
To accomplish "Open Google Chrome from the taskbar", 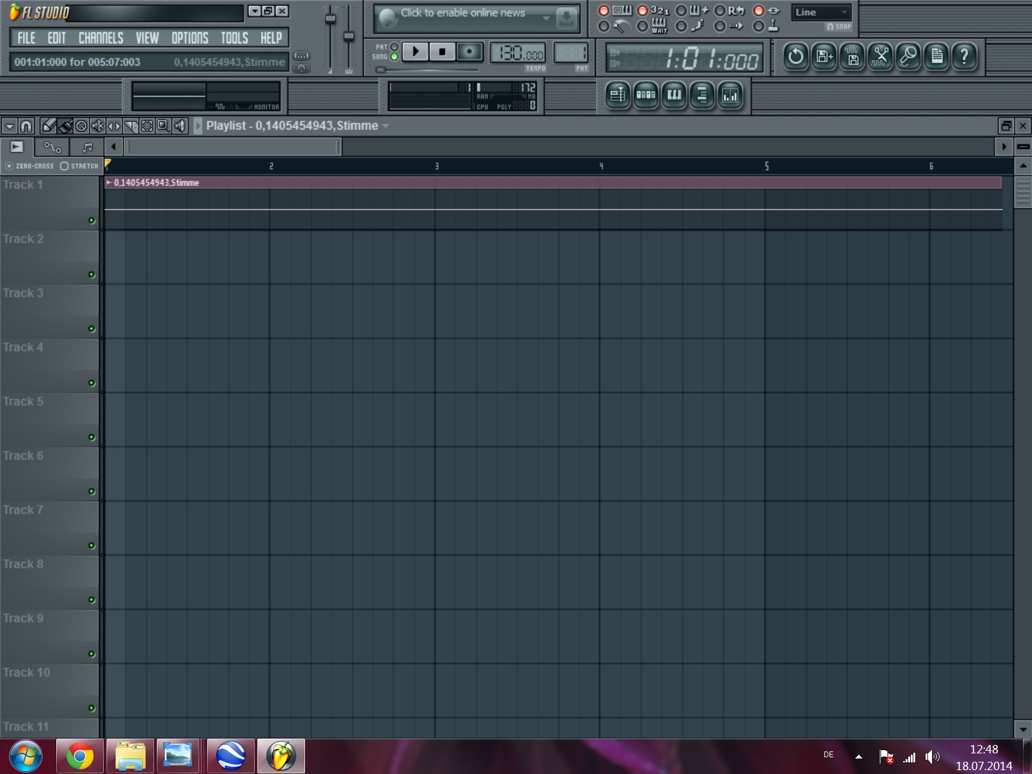I will [x=80, y=756].
